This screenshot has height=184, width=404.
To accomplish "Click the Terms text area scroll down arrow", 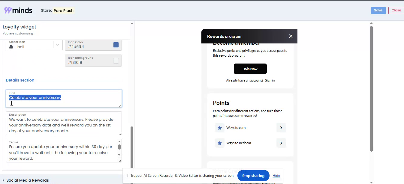I will coord(119,155).
